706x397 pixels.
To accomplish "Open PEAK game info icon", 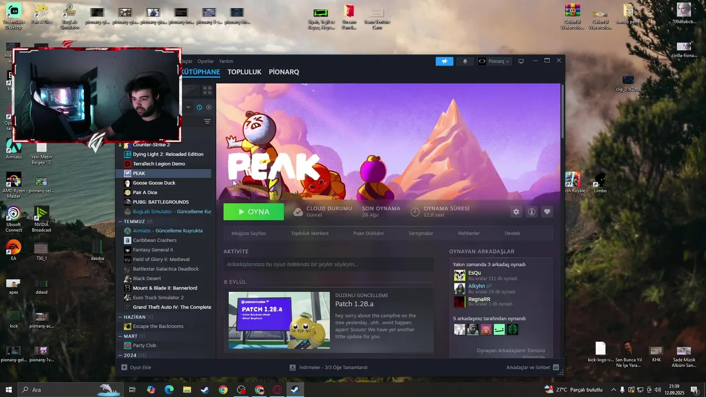I will pos(532,212).
